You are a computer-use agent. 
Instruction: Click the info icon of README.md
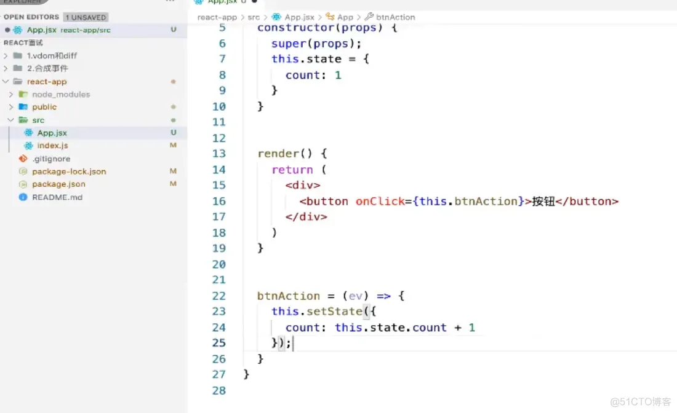click(23, 197)
